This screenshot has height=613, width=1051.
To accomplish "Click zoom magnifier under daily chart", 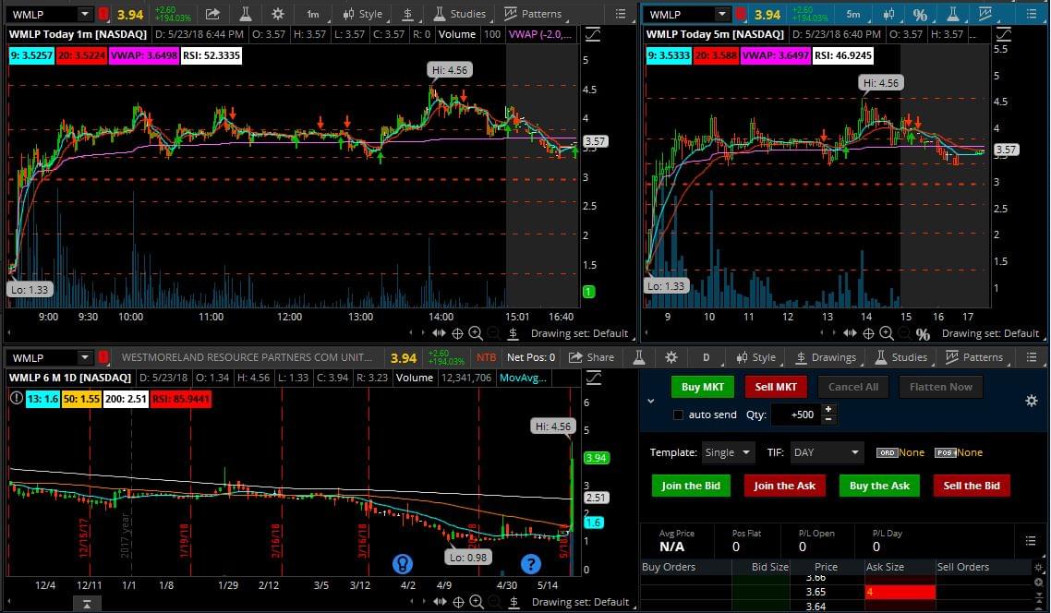I will 477,602.
